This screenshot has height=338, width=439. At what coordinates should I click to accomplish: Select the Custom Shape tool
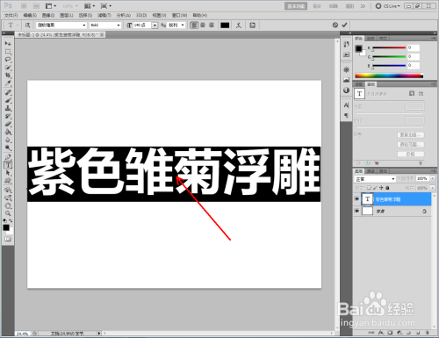pyautogui.click(x=8, y=181)
